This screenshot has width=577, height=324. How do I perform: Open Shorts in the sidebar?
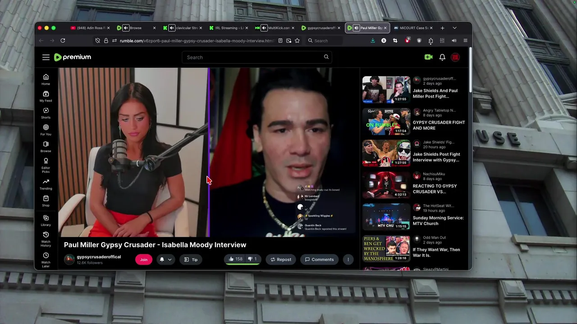[x=46, y=113]
